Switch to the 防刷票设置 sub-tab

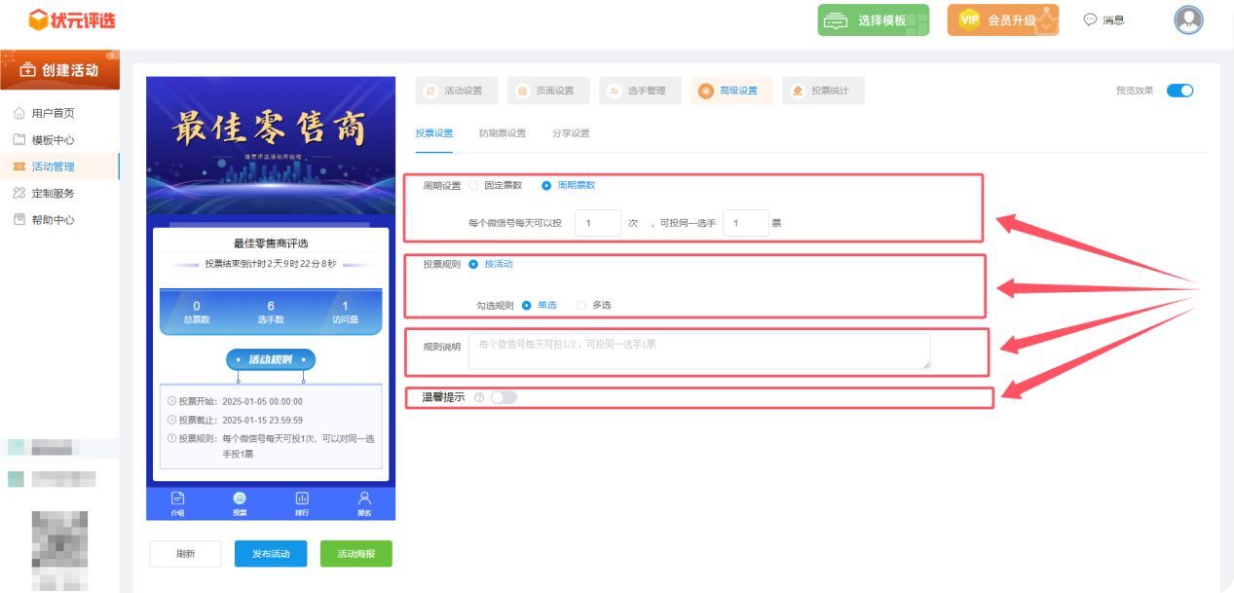click(503, 133)
